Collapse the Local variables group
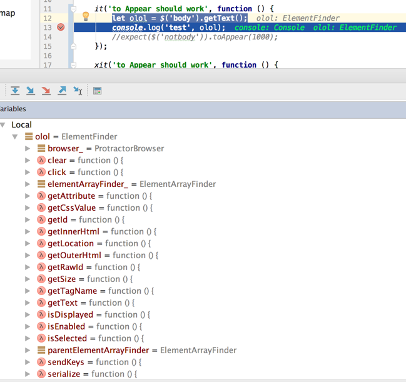406x382 pixels. [x=4, y=125]
